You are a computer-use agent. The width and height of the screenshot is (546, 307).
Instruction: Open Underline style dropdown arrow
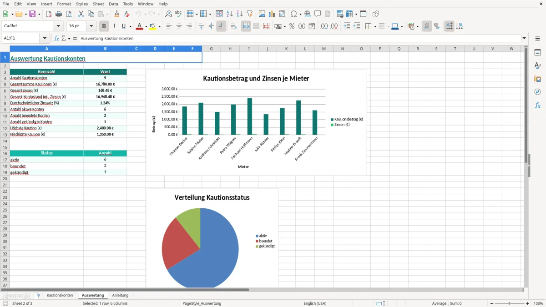(x=130, y=26)
